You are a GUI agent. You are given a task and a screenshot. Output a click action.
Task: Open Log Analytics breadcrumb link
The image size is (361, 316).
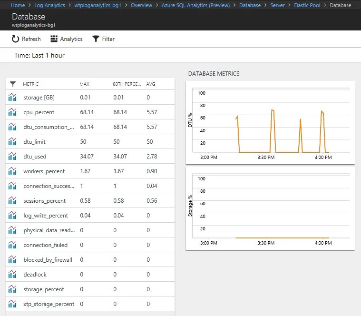49,5
